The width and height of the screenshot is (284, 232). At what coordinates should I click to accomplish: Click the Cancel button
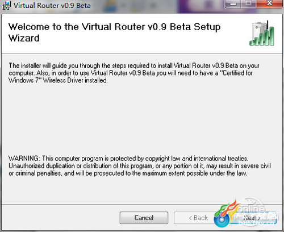point(144,218)
